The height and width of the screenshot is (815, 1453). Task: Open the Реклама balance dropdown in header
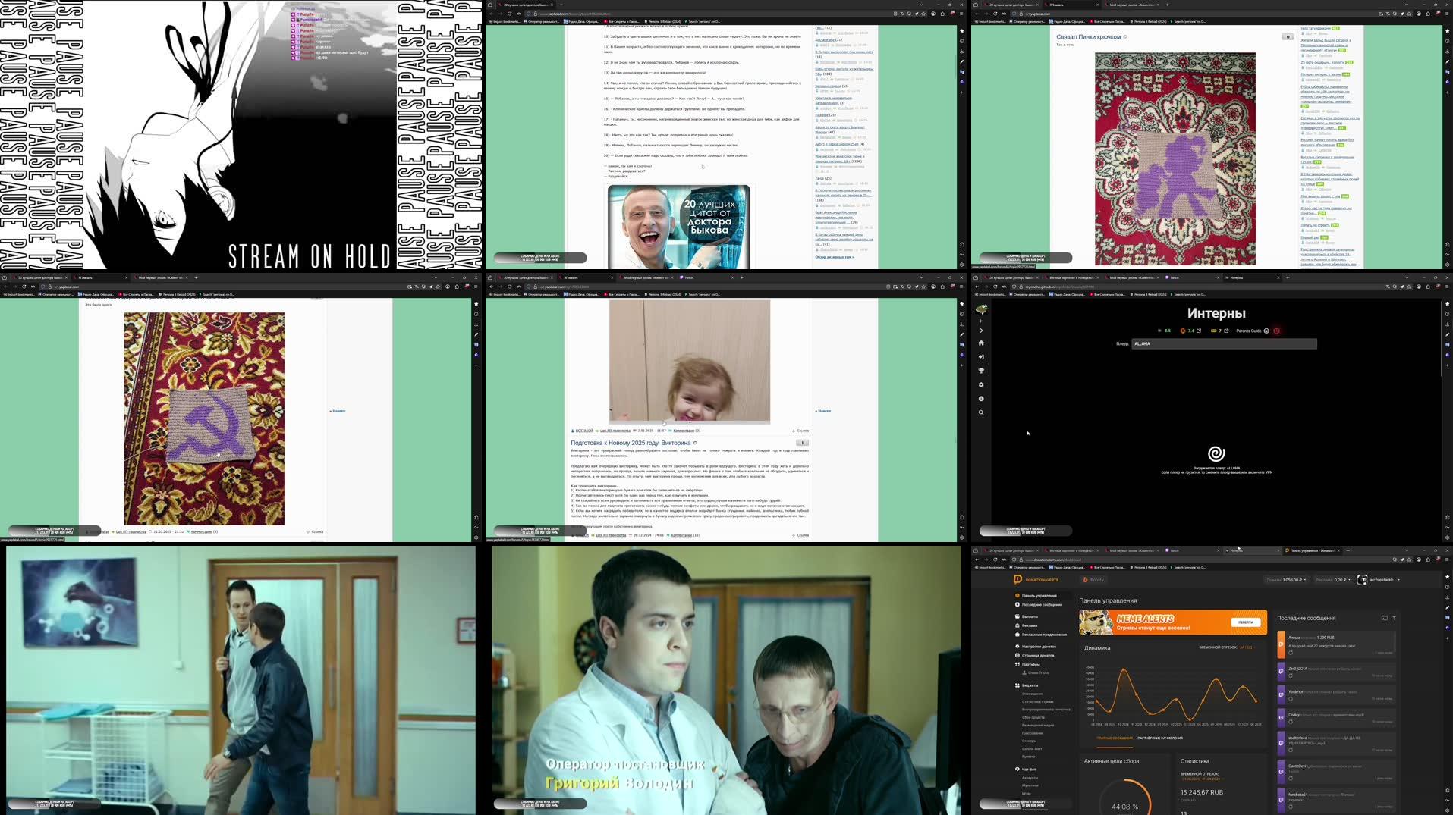coord(1334,580)
